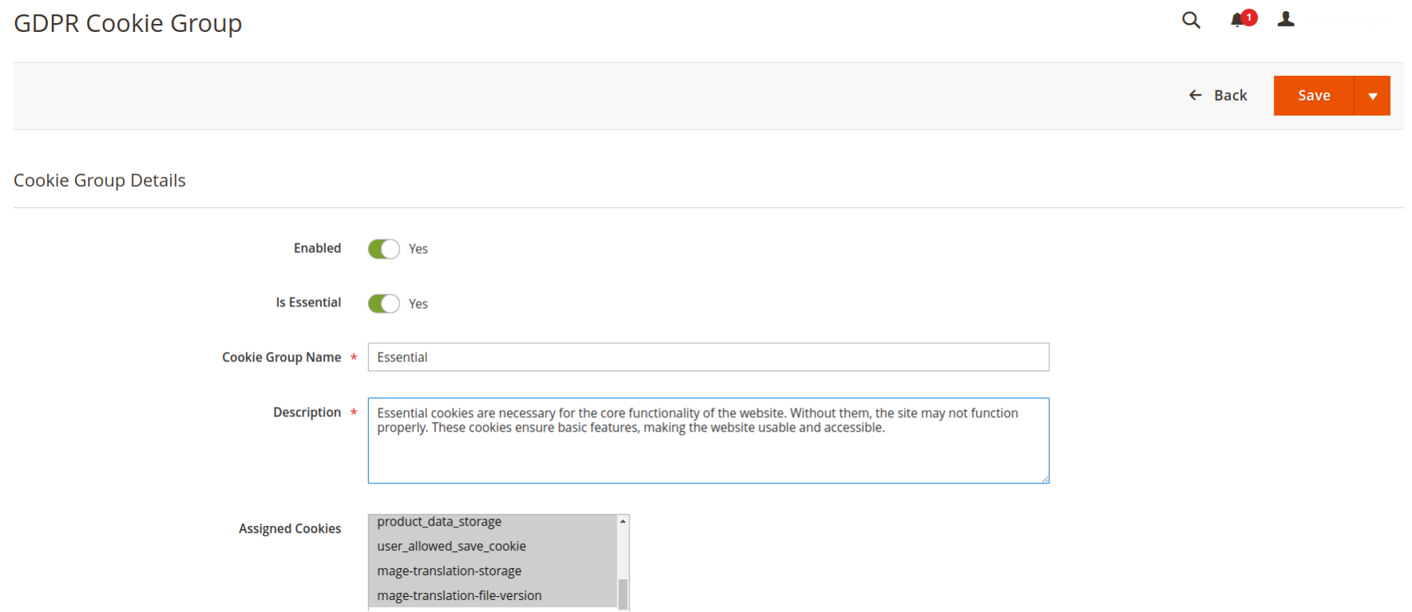
Task: Open the admin search magnifier icon
Action: pos(1191,20)
